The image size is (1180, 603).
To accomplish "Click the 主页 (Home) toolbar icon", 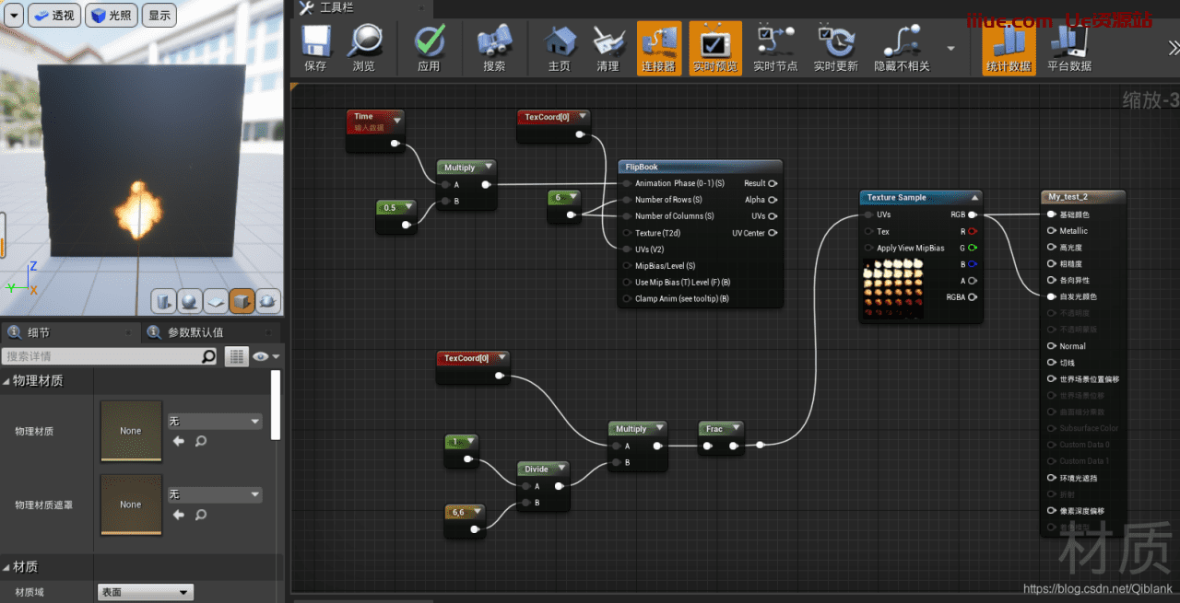I will point(559,48).
